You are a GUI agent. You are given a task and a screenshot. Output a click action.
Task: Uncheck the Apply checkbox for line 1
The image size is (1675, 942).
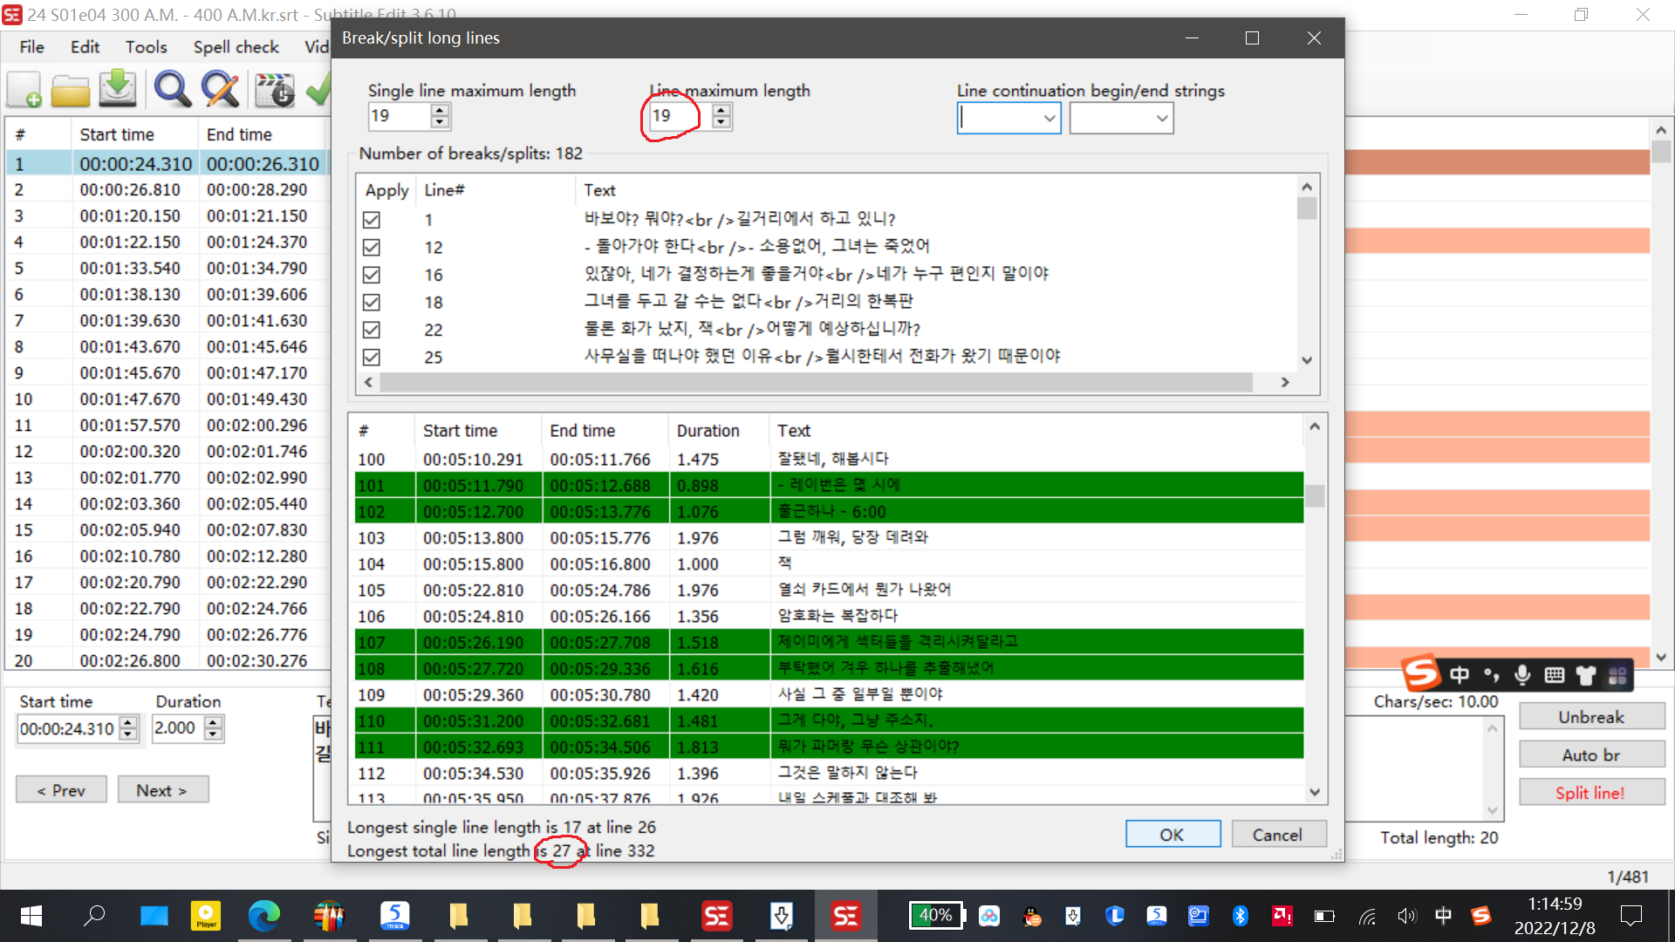click(x=372, y=220)
